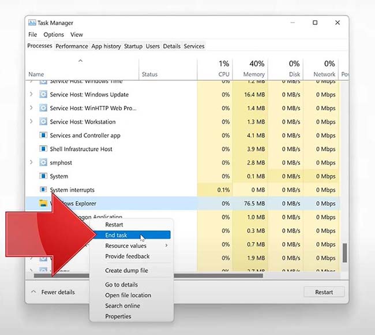Switch to the Services tab
This screenshot has height=335, width=375.
click(194, 46)
